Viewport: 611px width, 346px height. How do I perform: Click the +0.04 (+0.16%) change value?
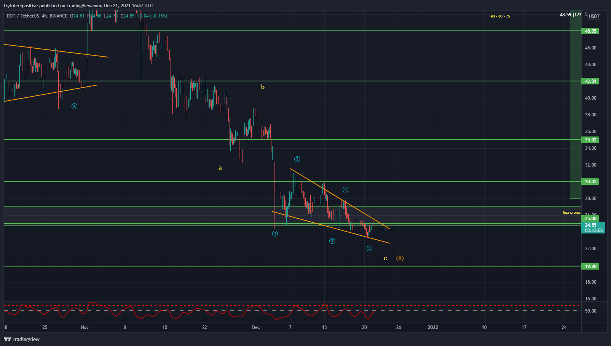click(x=152, y=16)
